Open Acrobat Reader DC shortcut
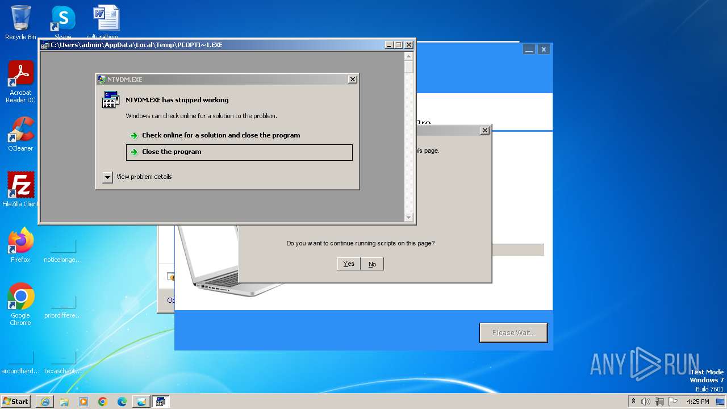727x409 pixels. tap(20, 82)
